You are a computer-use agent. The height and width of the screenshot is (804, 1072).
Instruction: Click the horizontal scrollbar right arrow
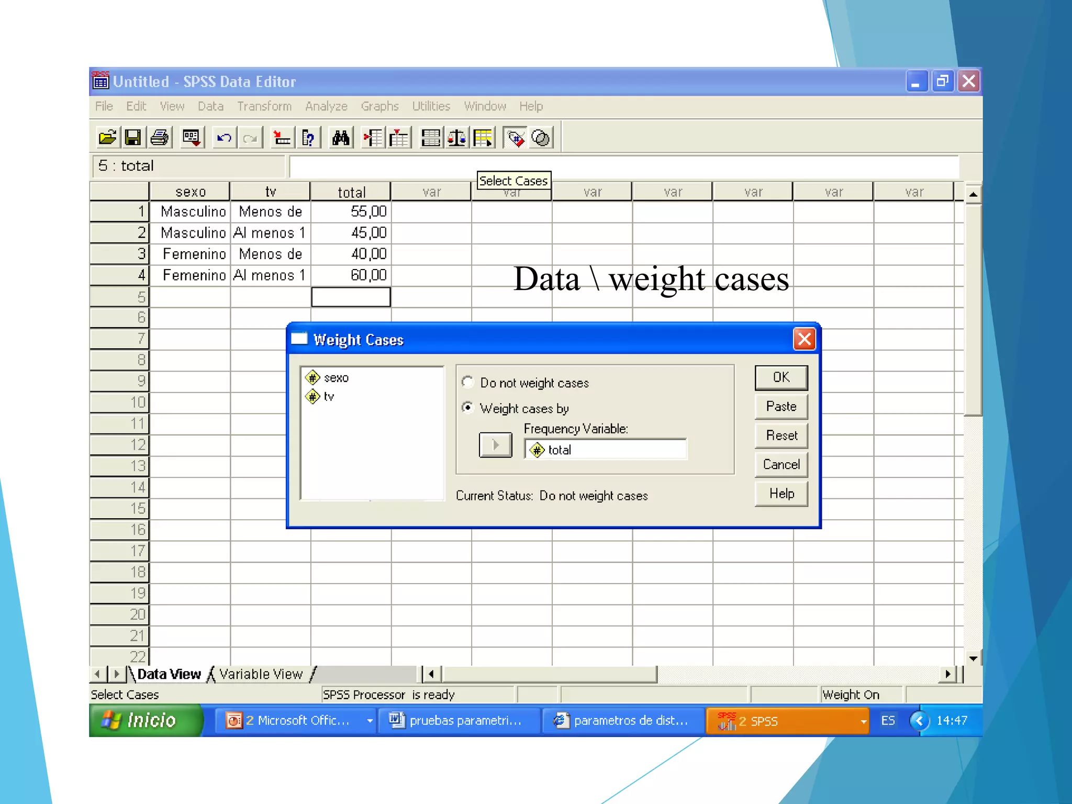[x=948, y=674]
